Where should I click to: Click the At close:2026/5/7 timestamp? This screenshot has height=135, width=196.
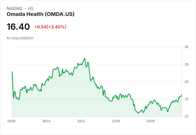pos(20,38)
